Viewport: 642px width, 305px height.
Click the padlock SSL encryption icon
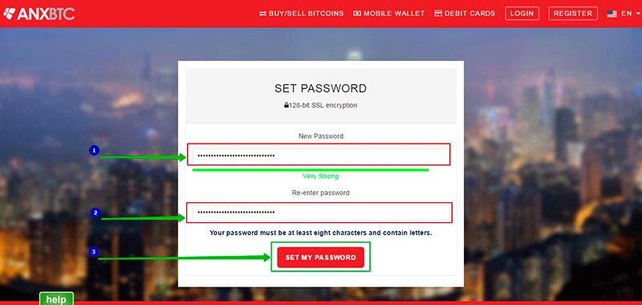click(x=286, y=105)
